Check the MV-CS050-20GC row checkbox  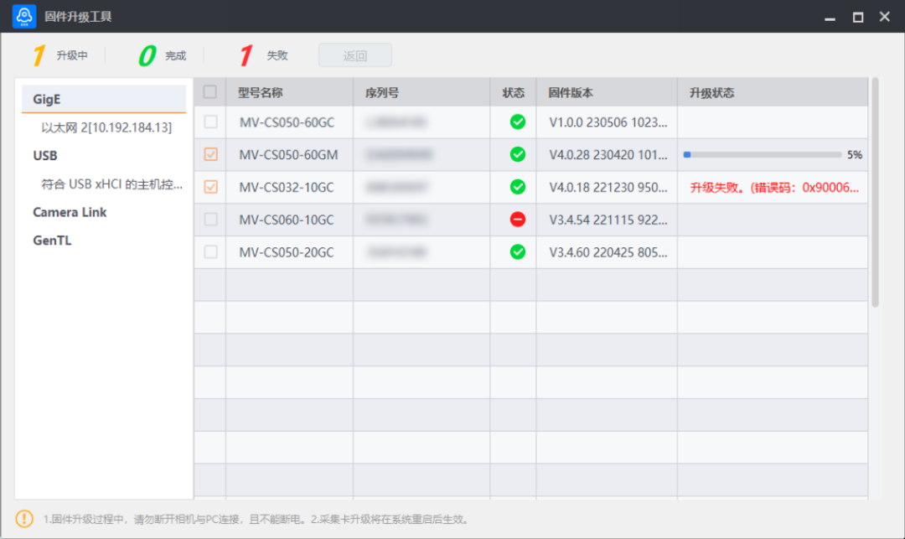210,251
